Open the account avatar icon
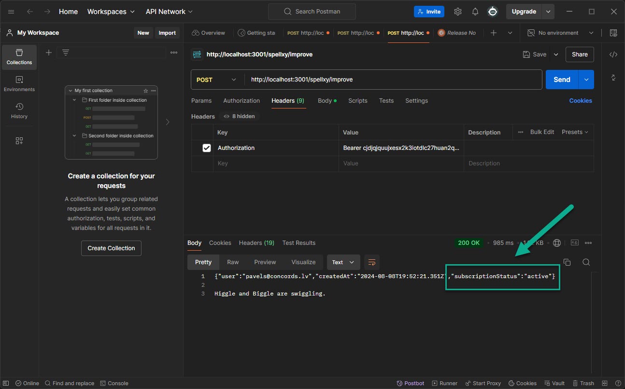Image resolution: width=625 pixels, height=389 pixels. [493, 12]
